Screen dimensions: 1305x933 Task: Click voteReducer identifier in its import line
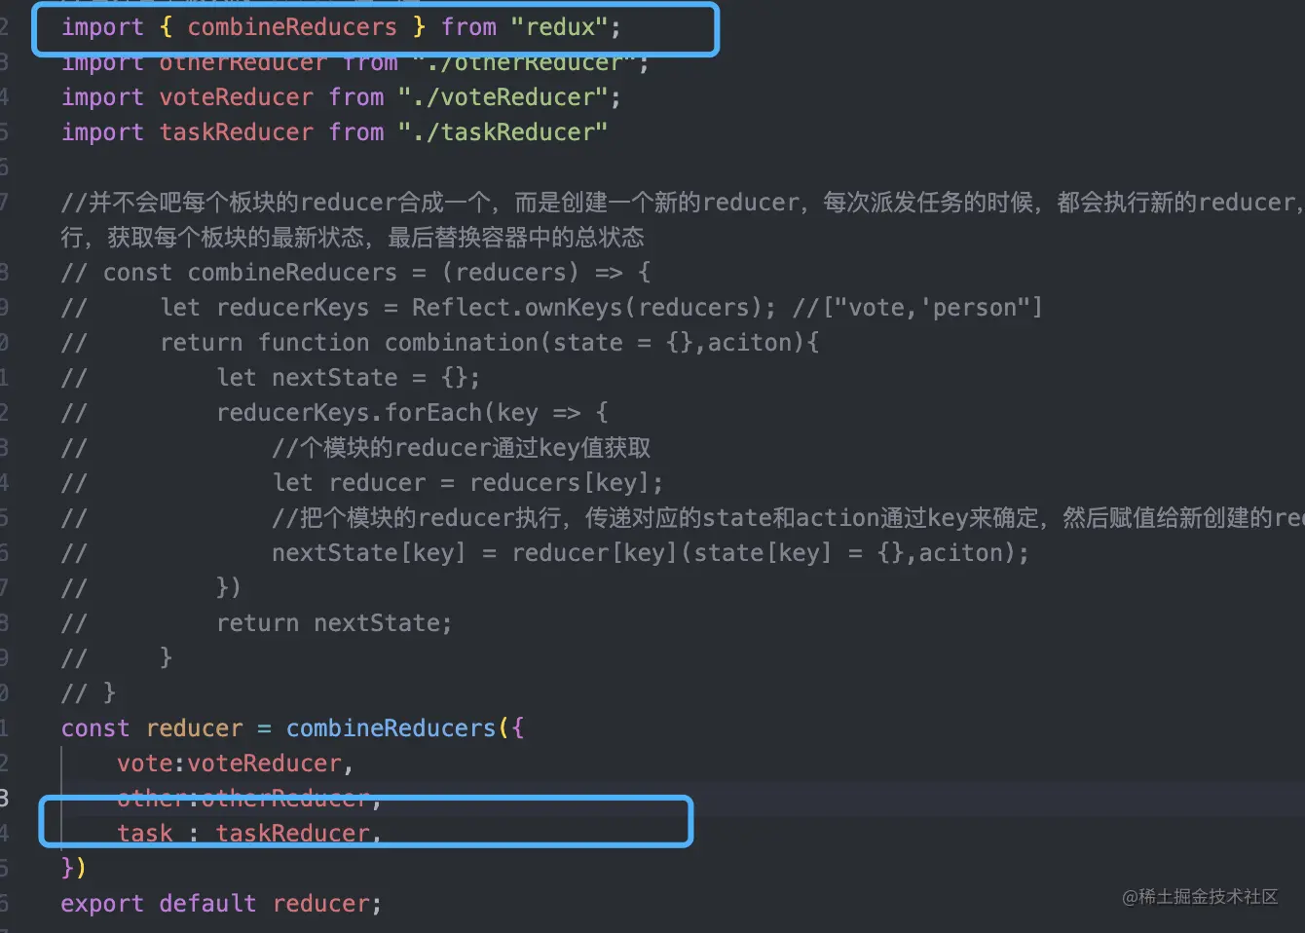(x=237, y=97)
